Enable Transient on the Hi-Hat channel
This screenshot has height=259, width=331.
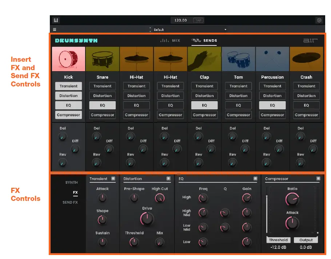(x=136, y=86)
